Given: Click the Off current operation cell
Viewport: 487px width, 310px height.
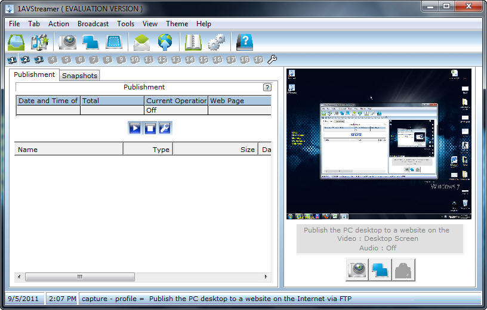Looking at the screenshot, I should tap(176, 110).
